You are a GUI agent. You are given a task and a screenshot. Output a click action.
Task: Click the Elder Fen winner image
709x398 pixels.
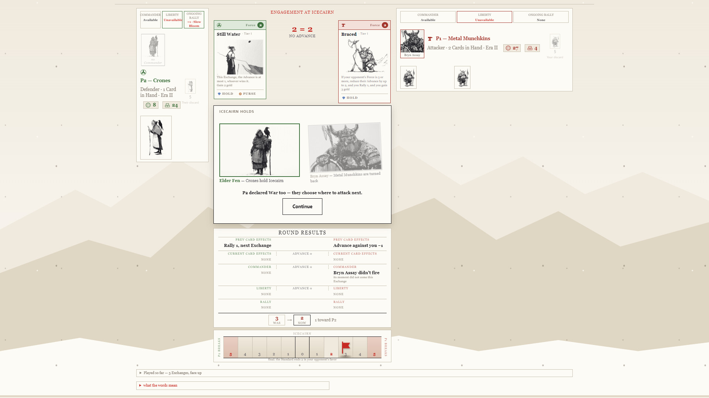tap(260, 150)
